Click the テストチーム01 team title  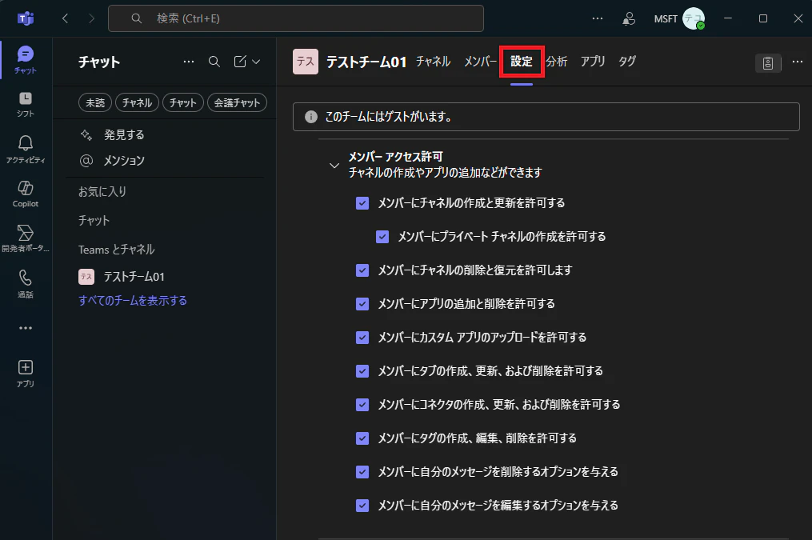(366, 62)
